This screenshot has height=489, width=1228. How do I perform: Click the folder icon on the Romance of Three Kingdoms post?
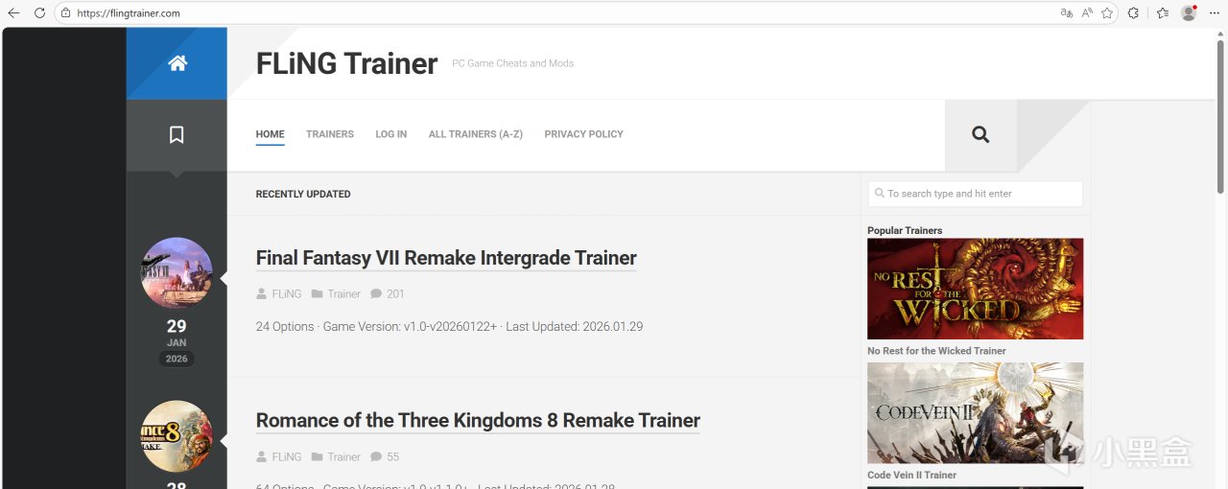click(317, 456)
